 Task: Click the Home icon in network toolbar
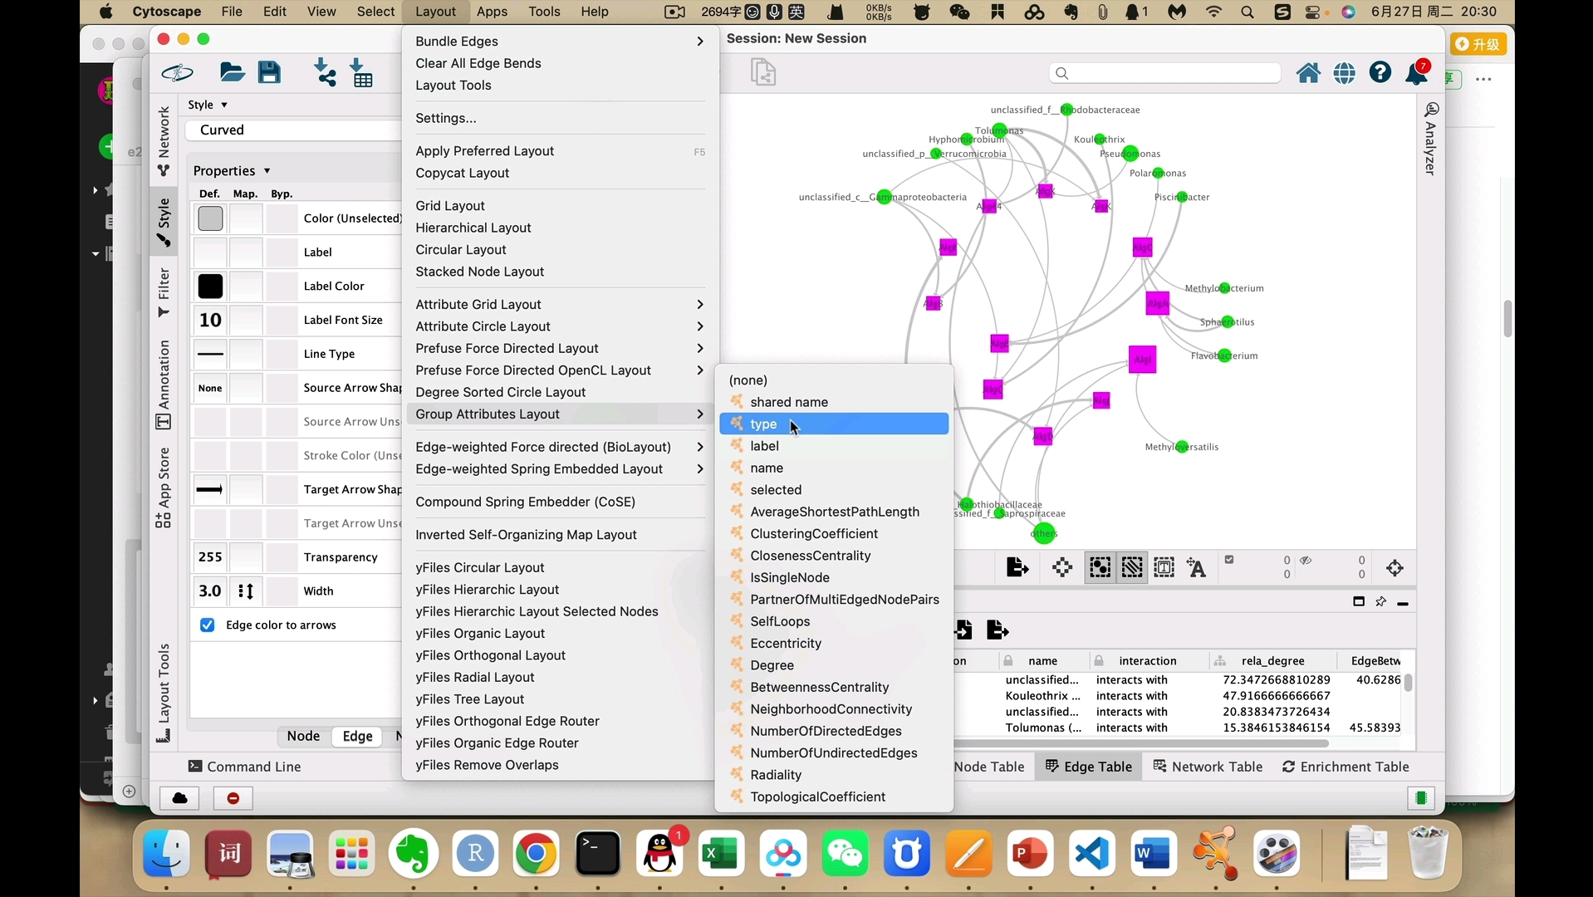(1308, 73)
